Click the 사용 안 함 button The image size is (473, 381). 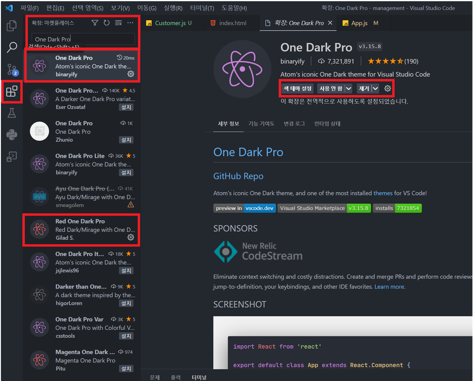click(x=331, y=88)
